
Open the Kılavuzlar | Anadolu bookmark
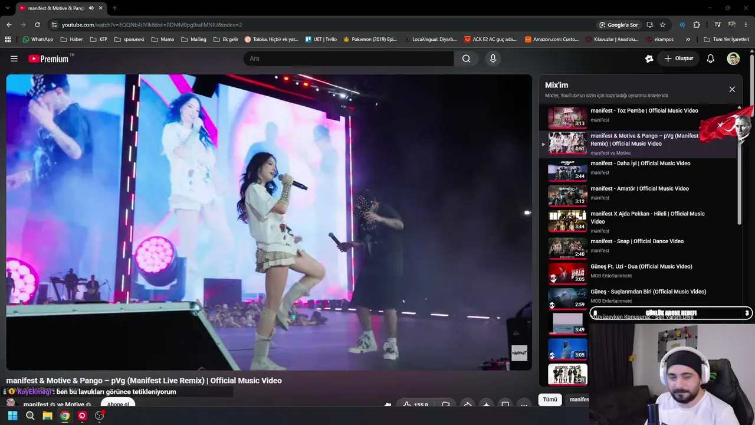[612, 40]
